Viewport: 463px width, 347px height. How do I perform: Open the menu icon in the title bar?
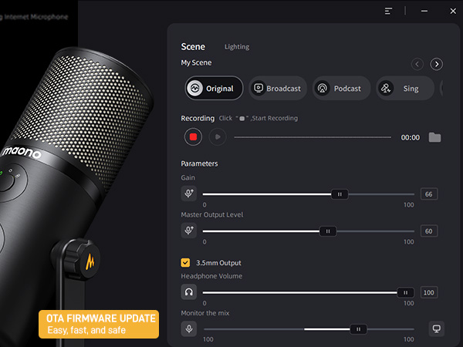[389, 12]
